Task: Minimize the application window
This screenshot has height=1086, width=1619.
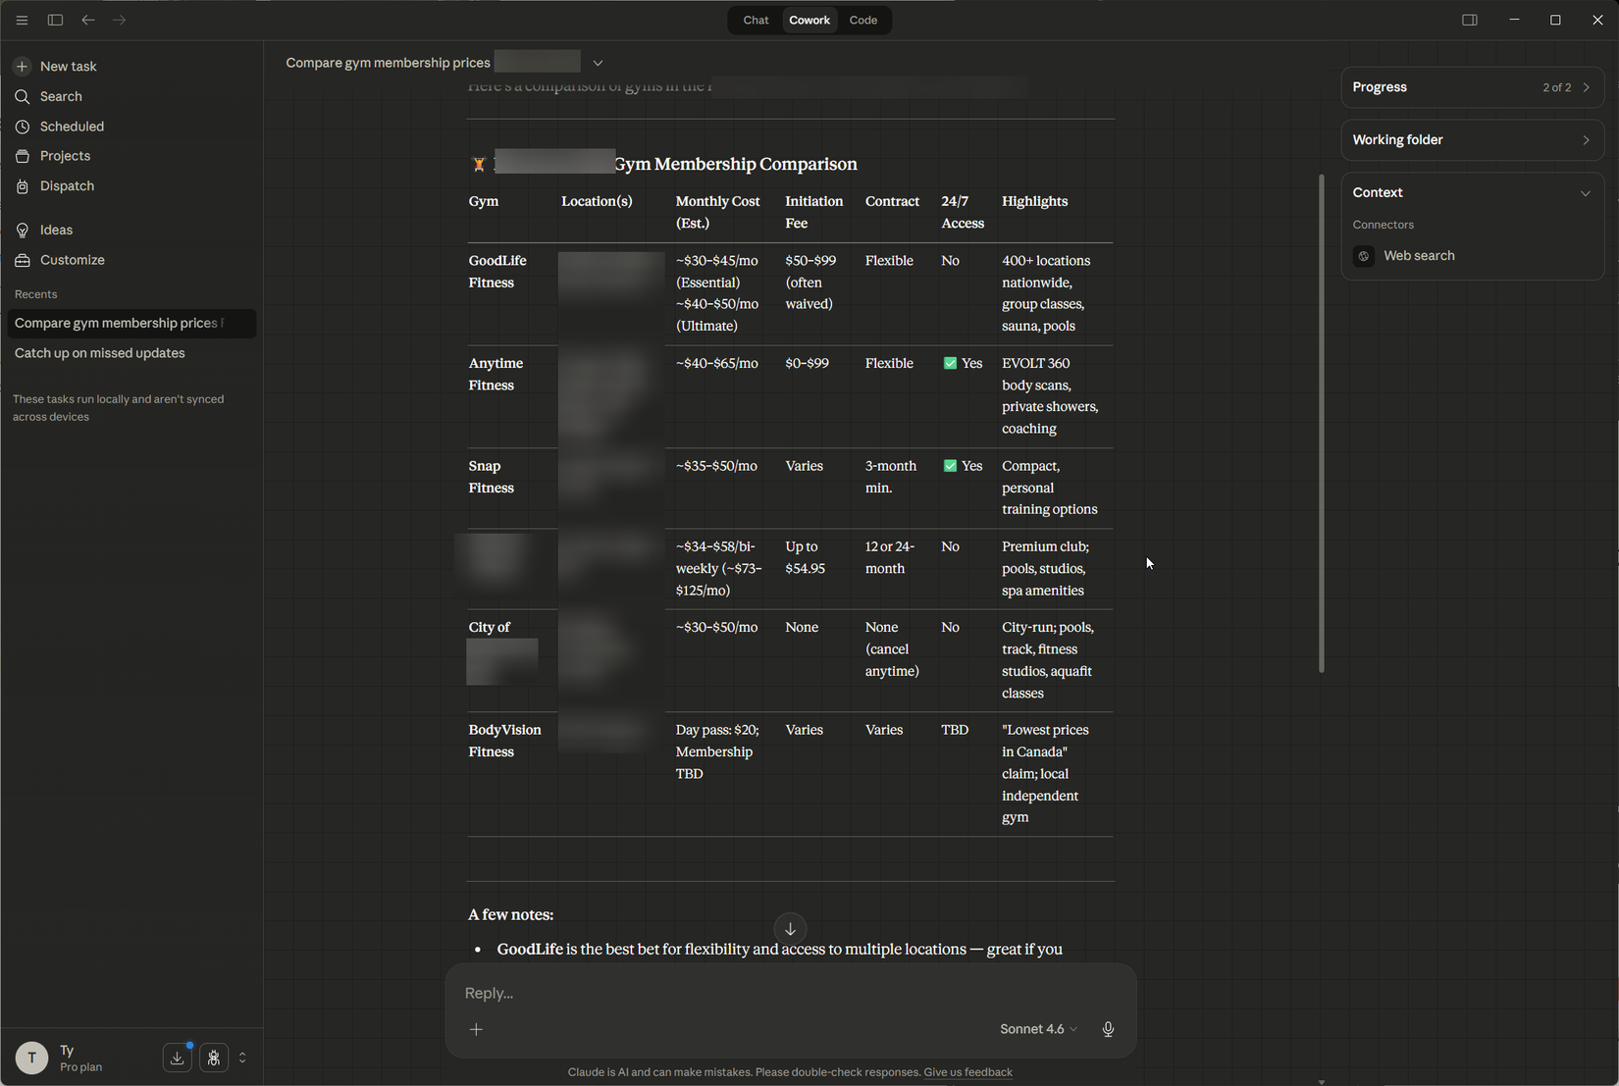Action: pos(1514,20)
